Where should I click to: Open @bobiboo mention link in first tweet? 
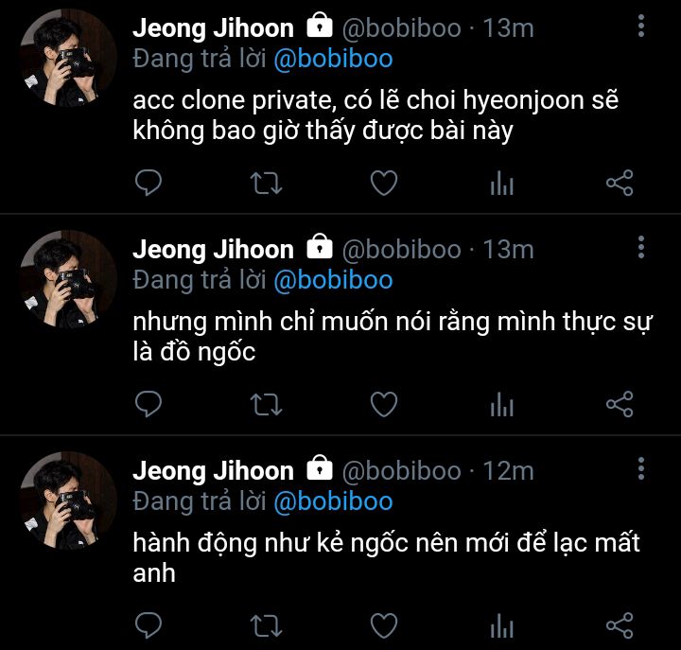[333, 59]
